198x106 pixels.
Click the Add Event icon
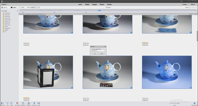pos(23,103)
